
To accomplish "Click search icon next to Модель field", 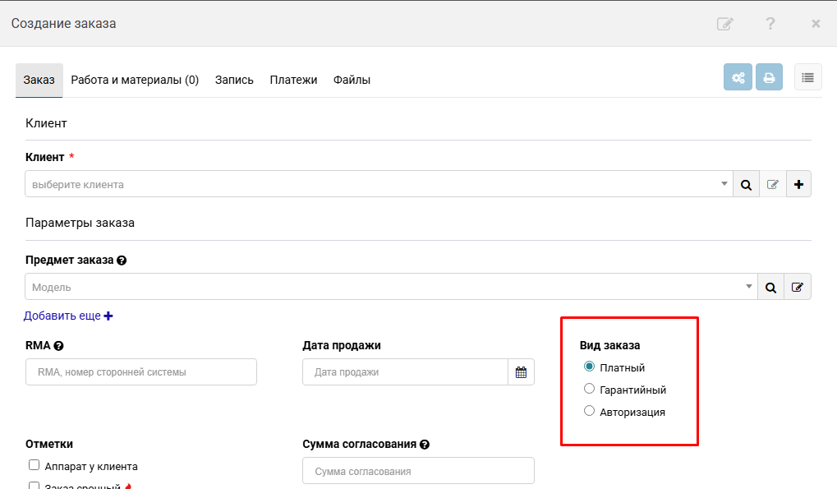I will click(x=770, y=287).
